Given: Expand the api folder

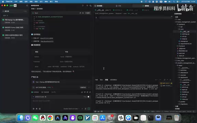Looking at the screenshot, I should click(x=180, y=27).
